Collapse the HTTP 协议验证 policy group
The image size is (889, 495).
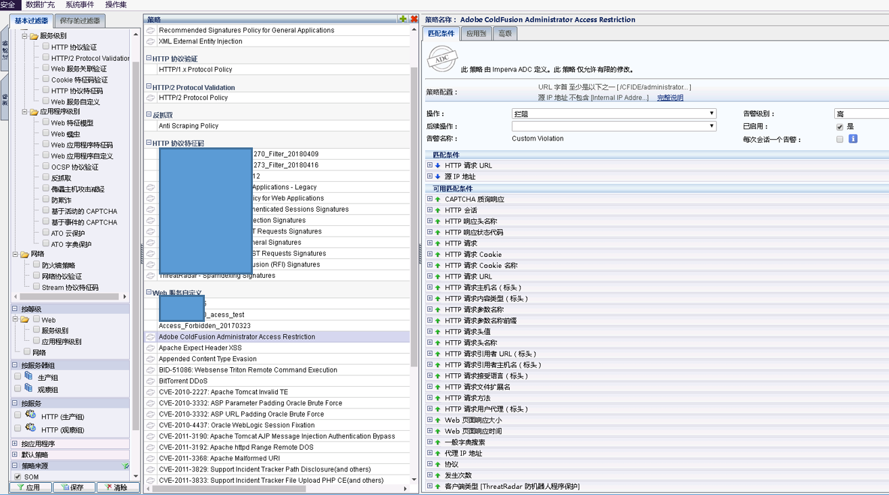149,59
